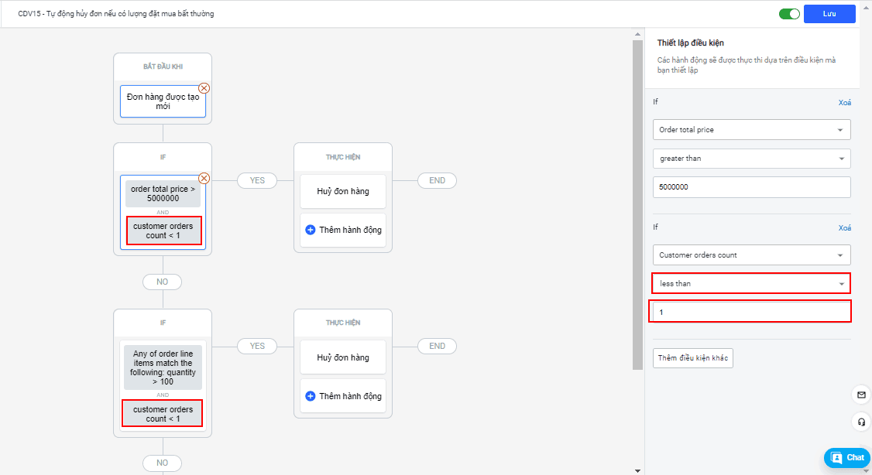Select the first 'Huỷ đơn hàng' action
The height and width of the screenshot is (475, 872).
(342, 191)
